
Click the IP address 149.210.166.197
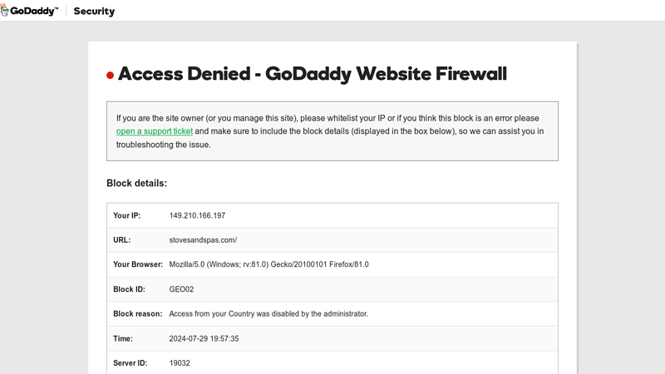(x=197, y=215)
